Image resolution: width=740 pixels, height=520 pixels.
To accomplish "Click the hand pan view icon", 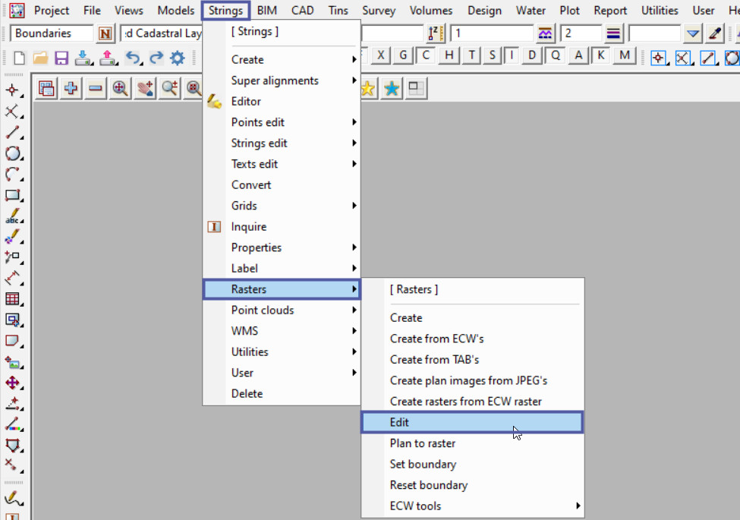I will coord(145,88).
